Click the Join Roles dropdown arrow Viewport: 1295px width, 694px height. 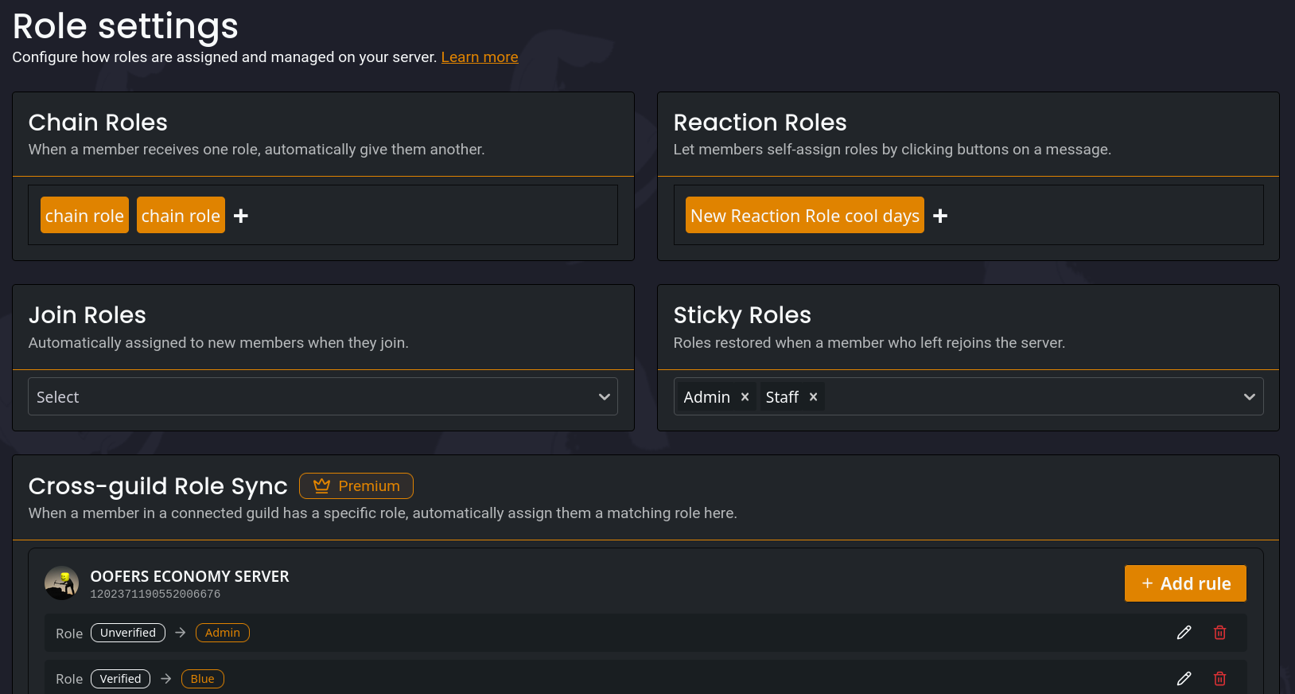pos(604,397)
